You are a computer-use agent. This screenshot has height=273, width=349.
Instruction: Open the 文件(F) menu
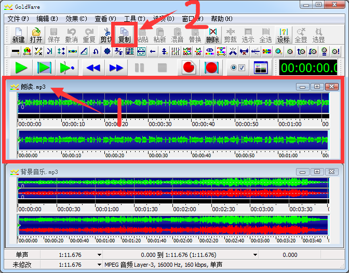click(x=18, y=19)
